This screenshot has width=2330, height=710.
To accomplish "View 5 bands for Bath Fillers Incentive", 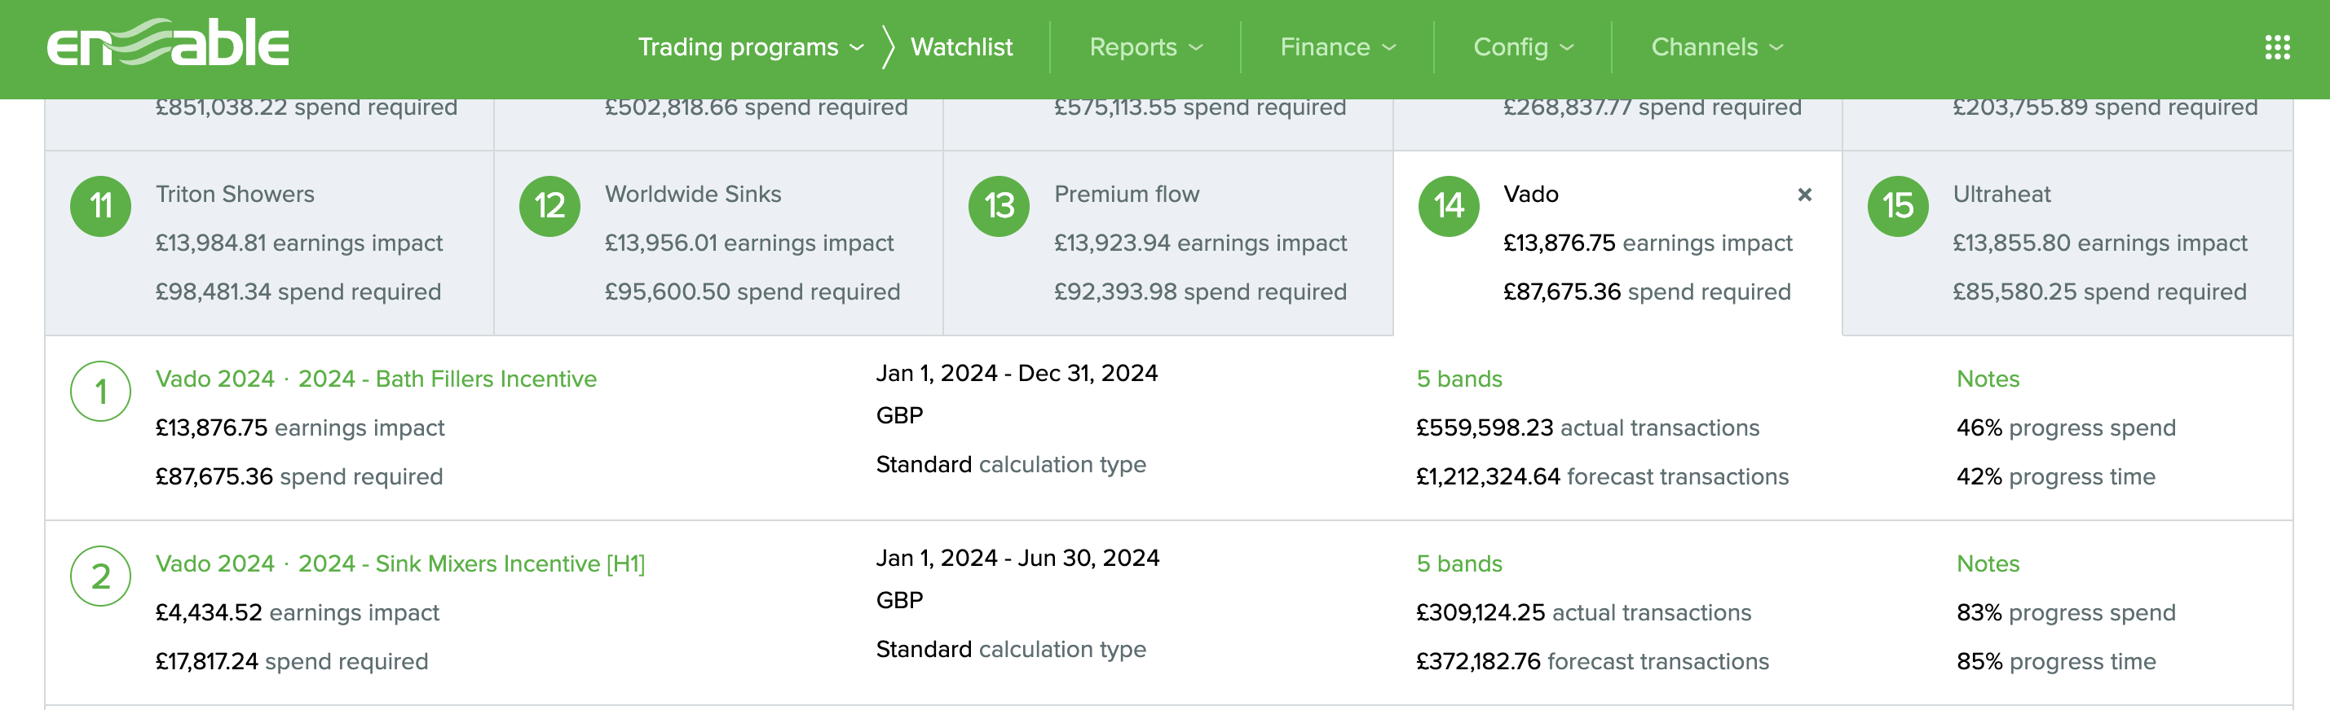I will pyautogui.click(x=1459, y=379).
